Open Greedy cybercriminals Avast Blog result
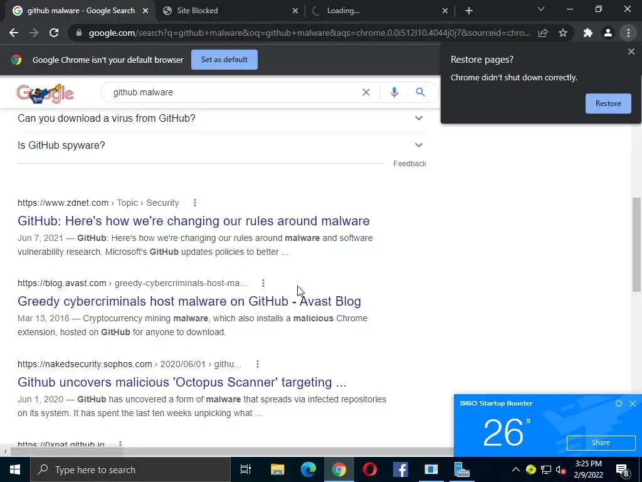The height and width of the screenshot is (482, 642). [x=189, y=301]
